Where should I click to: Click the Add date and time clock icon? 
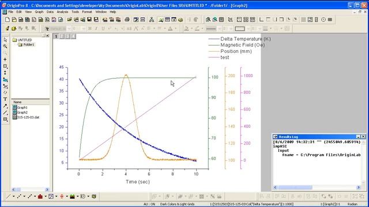coord(323,20)
